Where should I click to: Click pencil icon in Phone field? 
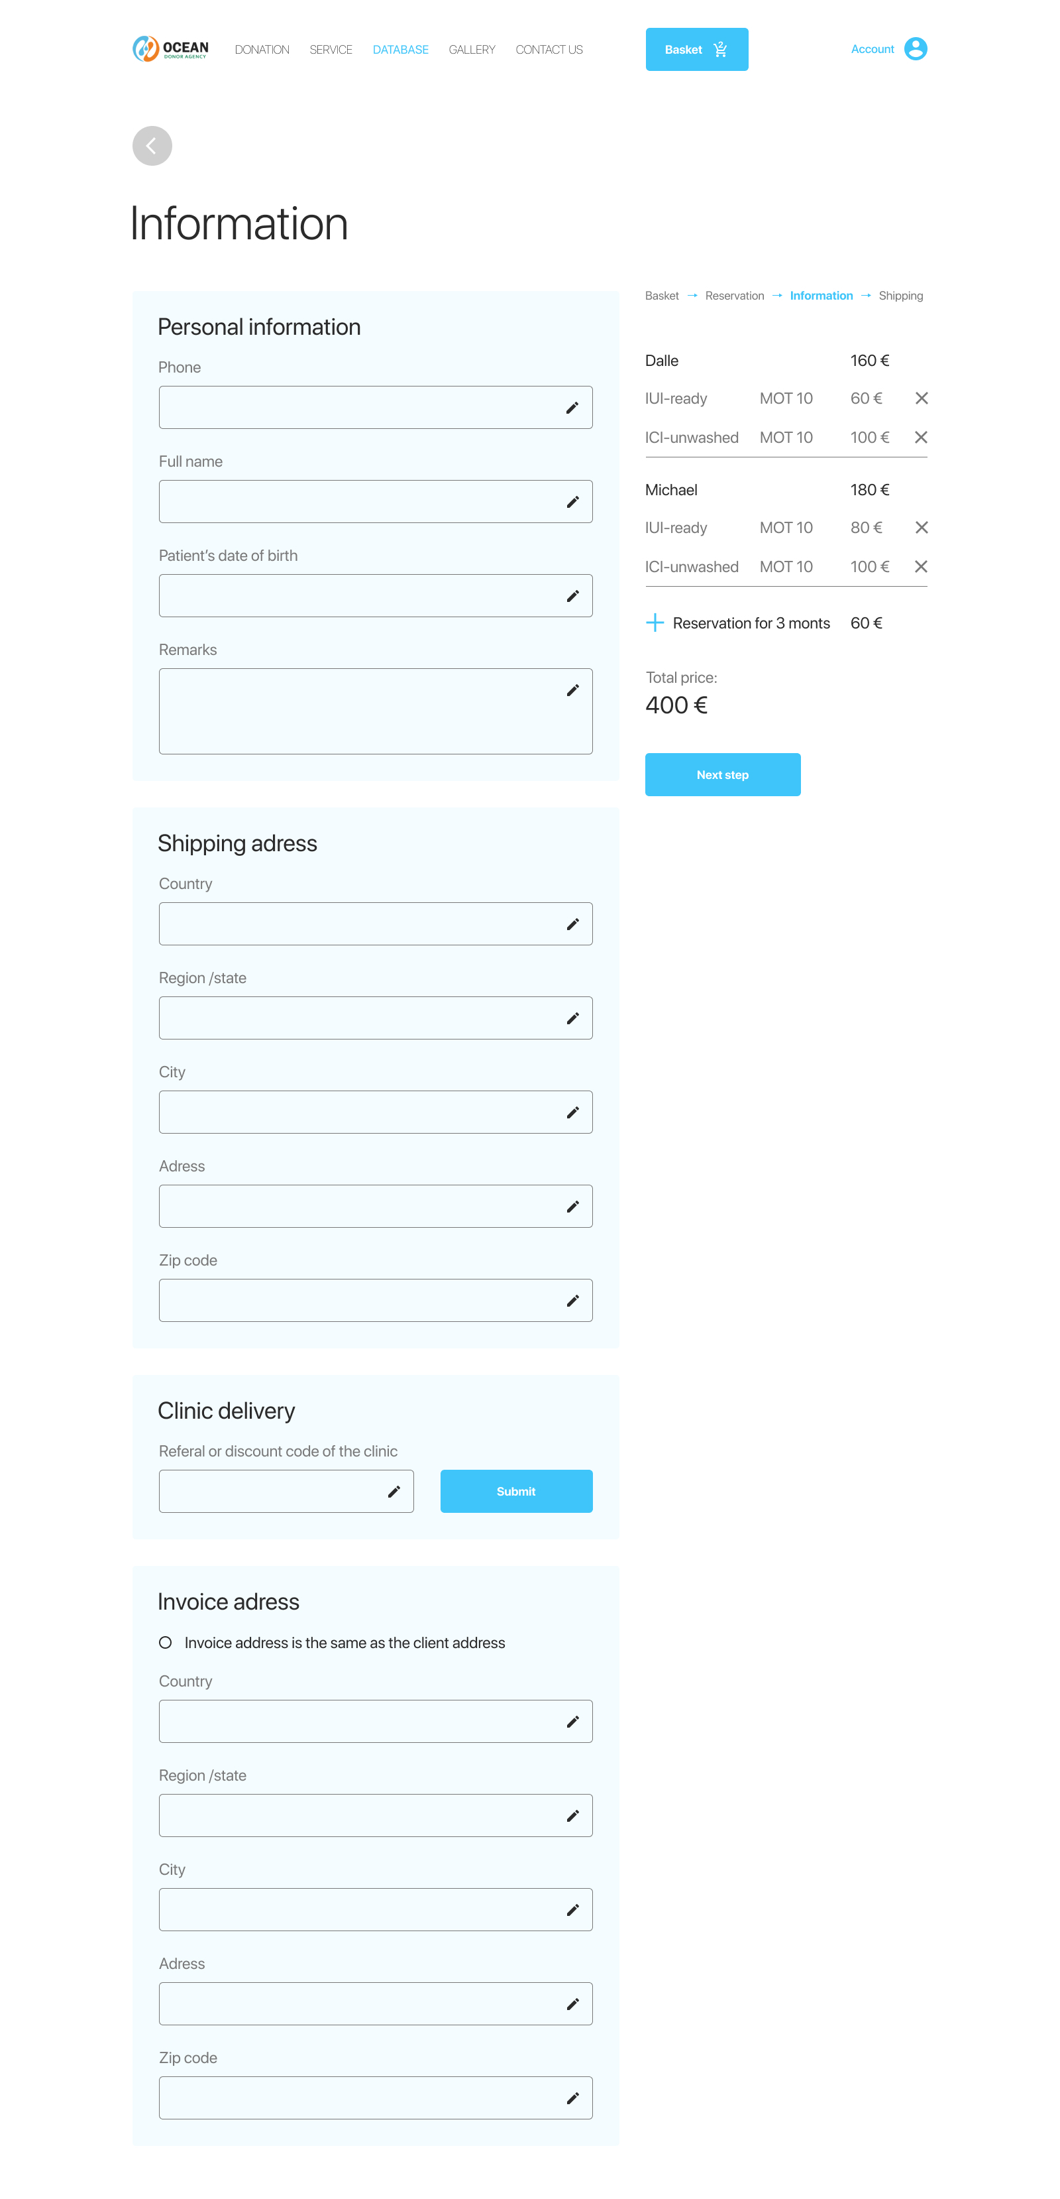[572, 408]
